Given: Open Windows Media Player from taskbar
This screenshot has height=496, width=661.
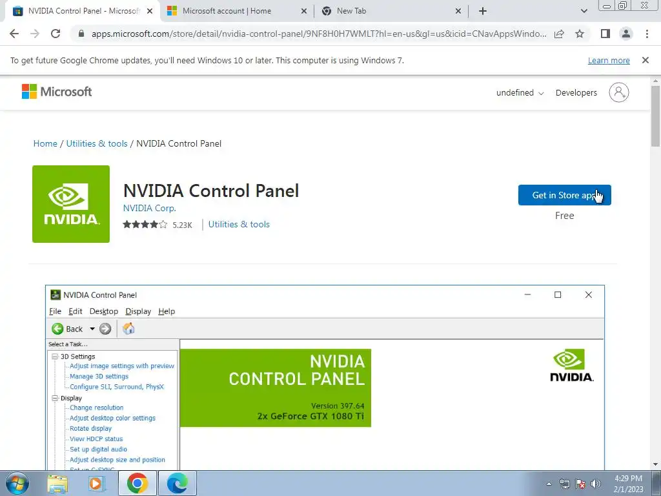Looking at the screenshot, I should click(x=97, y=483).
